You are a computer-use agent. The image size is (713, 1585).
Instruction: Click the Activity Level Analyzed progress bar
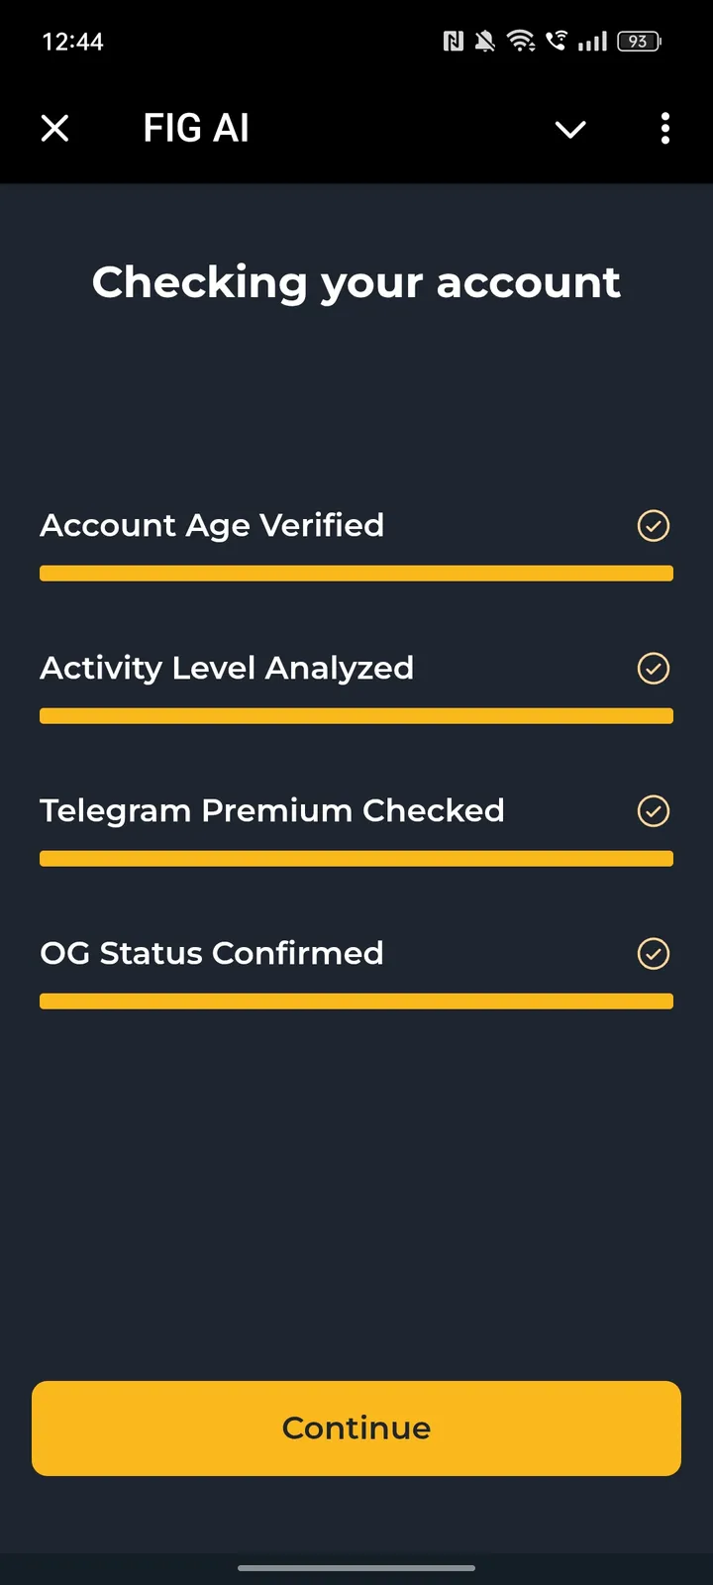pyautogui.click(x=356, y=716)
